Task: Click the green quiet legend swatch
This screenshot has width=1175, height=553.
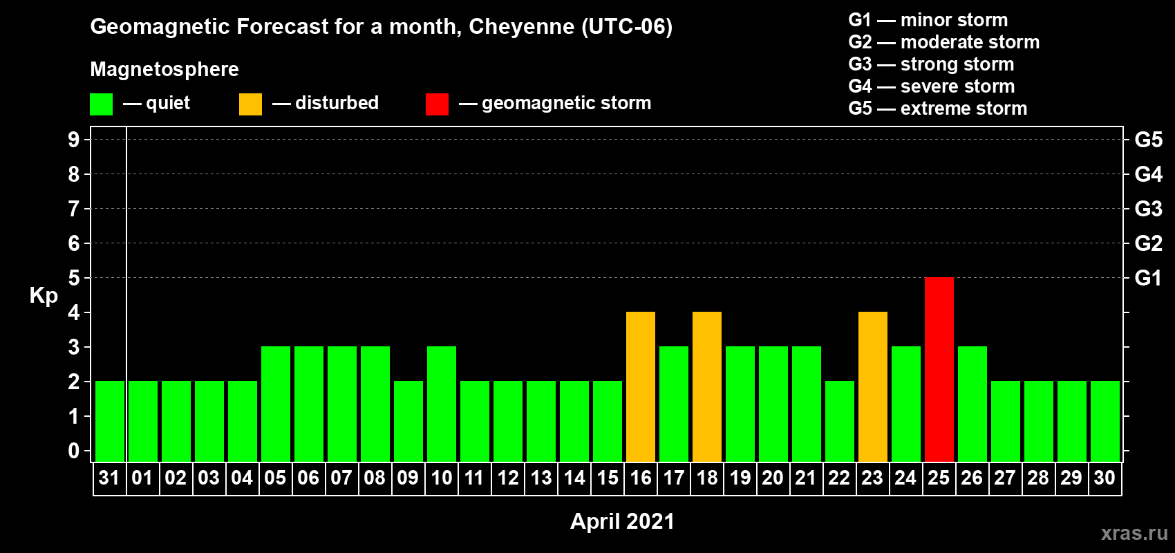Action: pyautogui.click(x=101, y=104)
